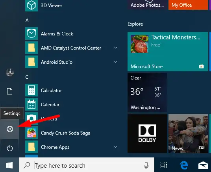Screen dimensions: 211x172
Task: Expand the Chrome Apps folder chevron
Action: (116, 147)
